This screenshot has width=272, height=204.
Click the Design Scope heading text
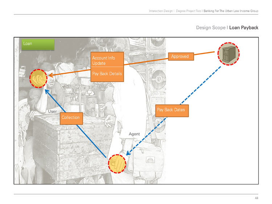click(x=211, y=28)
